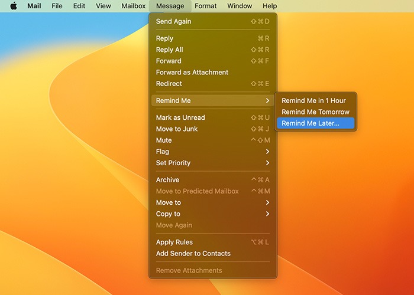Image resolution: width=414 pixels, height=295 pixels.
Task: Mute the conversation via Mute item
Action: click(213, 140)
